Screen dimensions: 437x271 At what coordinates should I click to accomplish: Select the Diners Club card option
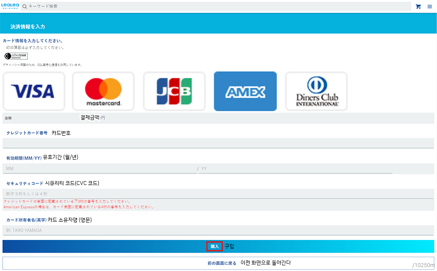point(316,91)
